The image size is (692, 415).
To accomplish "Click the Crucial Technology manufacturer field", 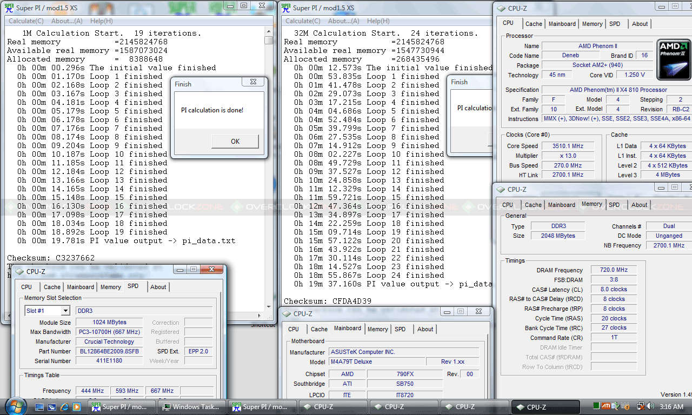I will click(109, 342).
